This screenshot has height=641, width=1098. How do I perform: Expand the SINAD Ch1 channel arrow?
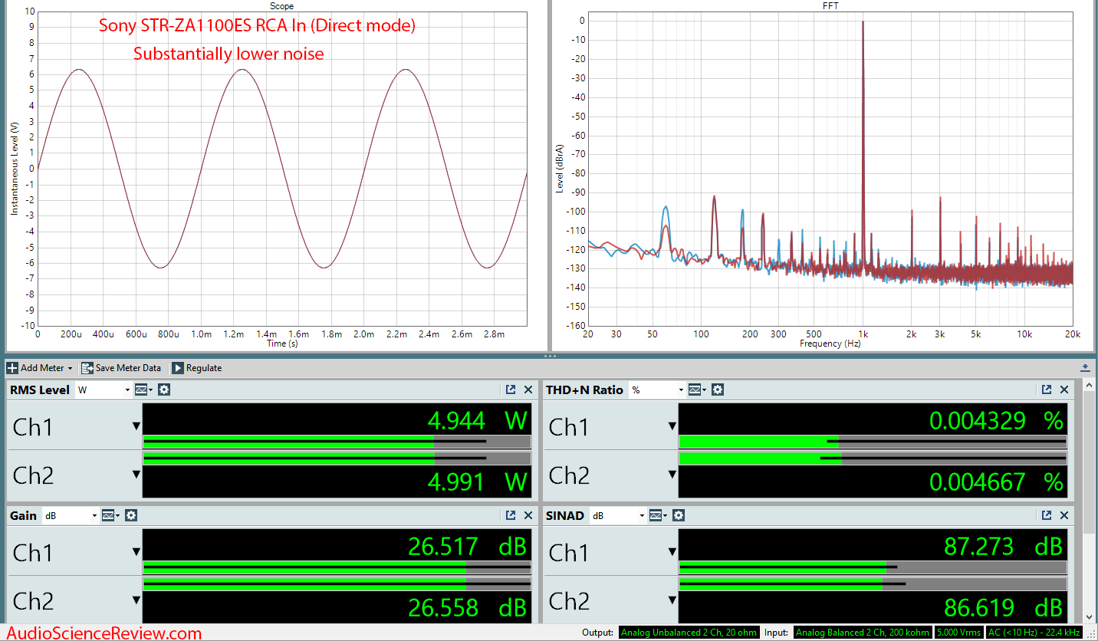pyautogui.click(x=672, y=552)
